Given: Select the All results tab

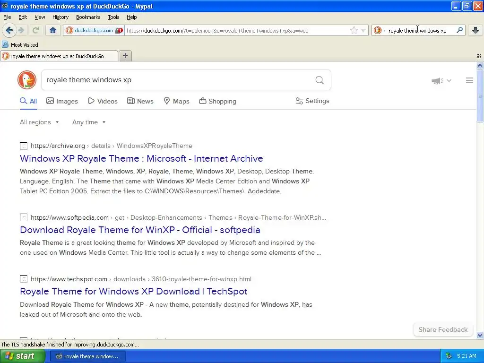Looking at the screenshot, I should [28, 101].
